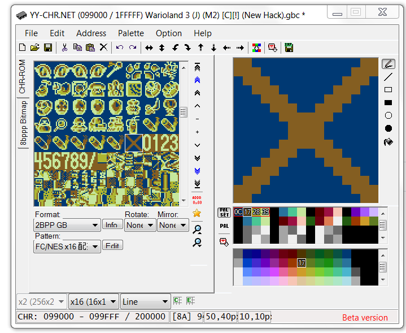Screen dimensions: 406x333
Task: Click the blue double up-arrow page jump
Action: [x=197, y=80]
